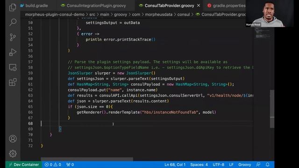
Task: Open the Source Control view
Action: coord(13,37)
